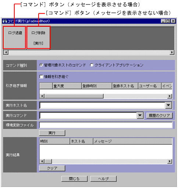
Task: Click the メッセージ column header in 実行結果
Action: coord(133,141)
